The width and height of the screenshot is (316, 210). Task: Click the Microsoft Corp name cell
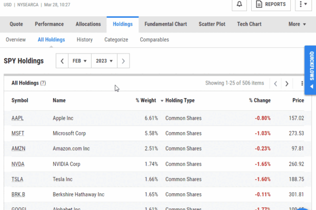[69, 133]
